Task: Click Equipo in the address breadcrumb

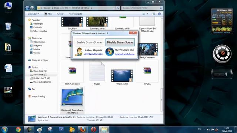Action: (x=47, y=8)
